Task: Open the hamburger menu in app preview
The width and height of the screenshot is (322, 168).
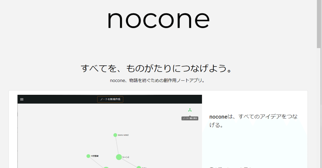Action: tap(22, 99)
